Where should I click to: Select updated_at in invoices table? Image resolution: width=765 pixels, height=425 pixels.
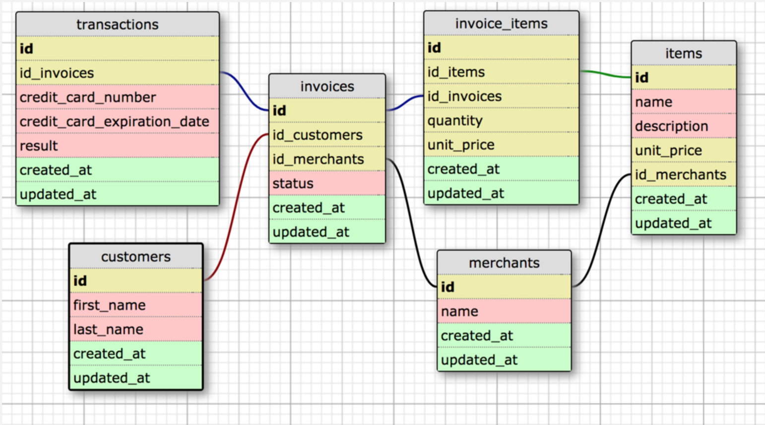327,232
